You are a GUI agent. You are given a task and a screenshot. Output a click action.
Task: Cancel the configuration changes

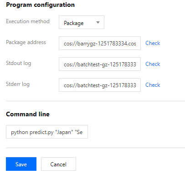[x=58, y=164]
